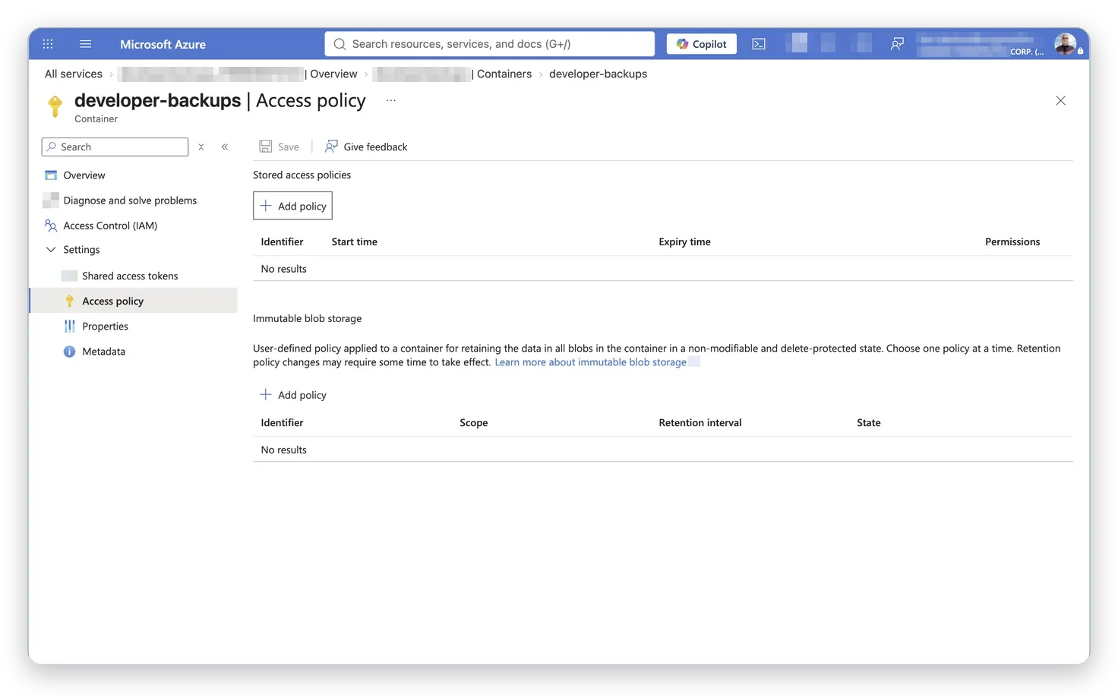Viewport: 1118px width, 698px height.
Task: Collapse the Settings section
Action: click(x=51, y=249)
